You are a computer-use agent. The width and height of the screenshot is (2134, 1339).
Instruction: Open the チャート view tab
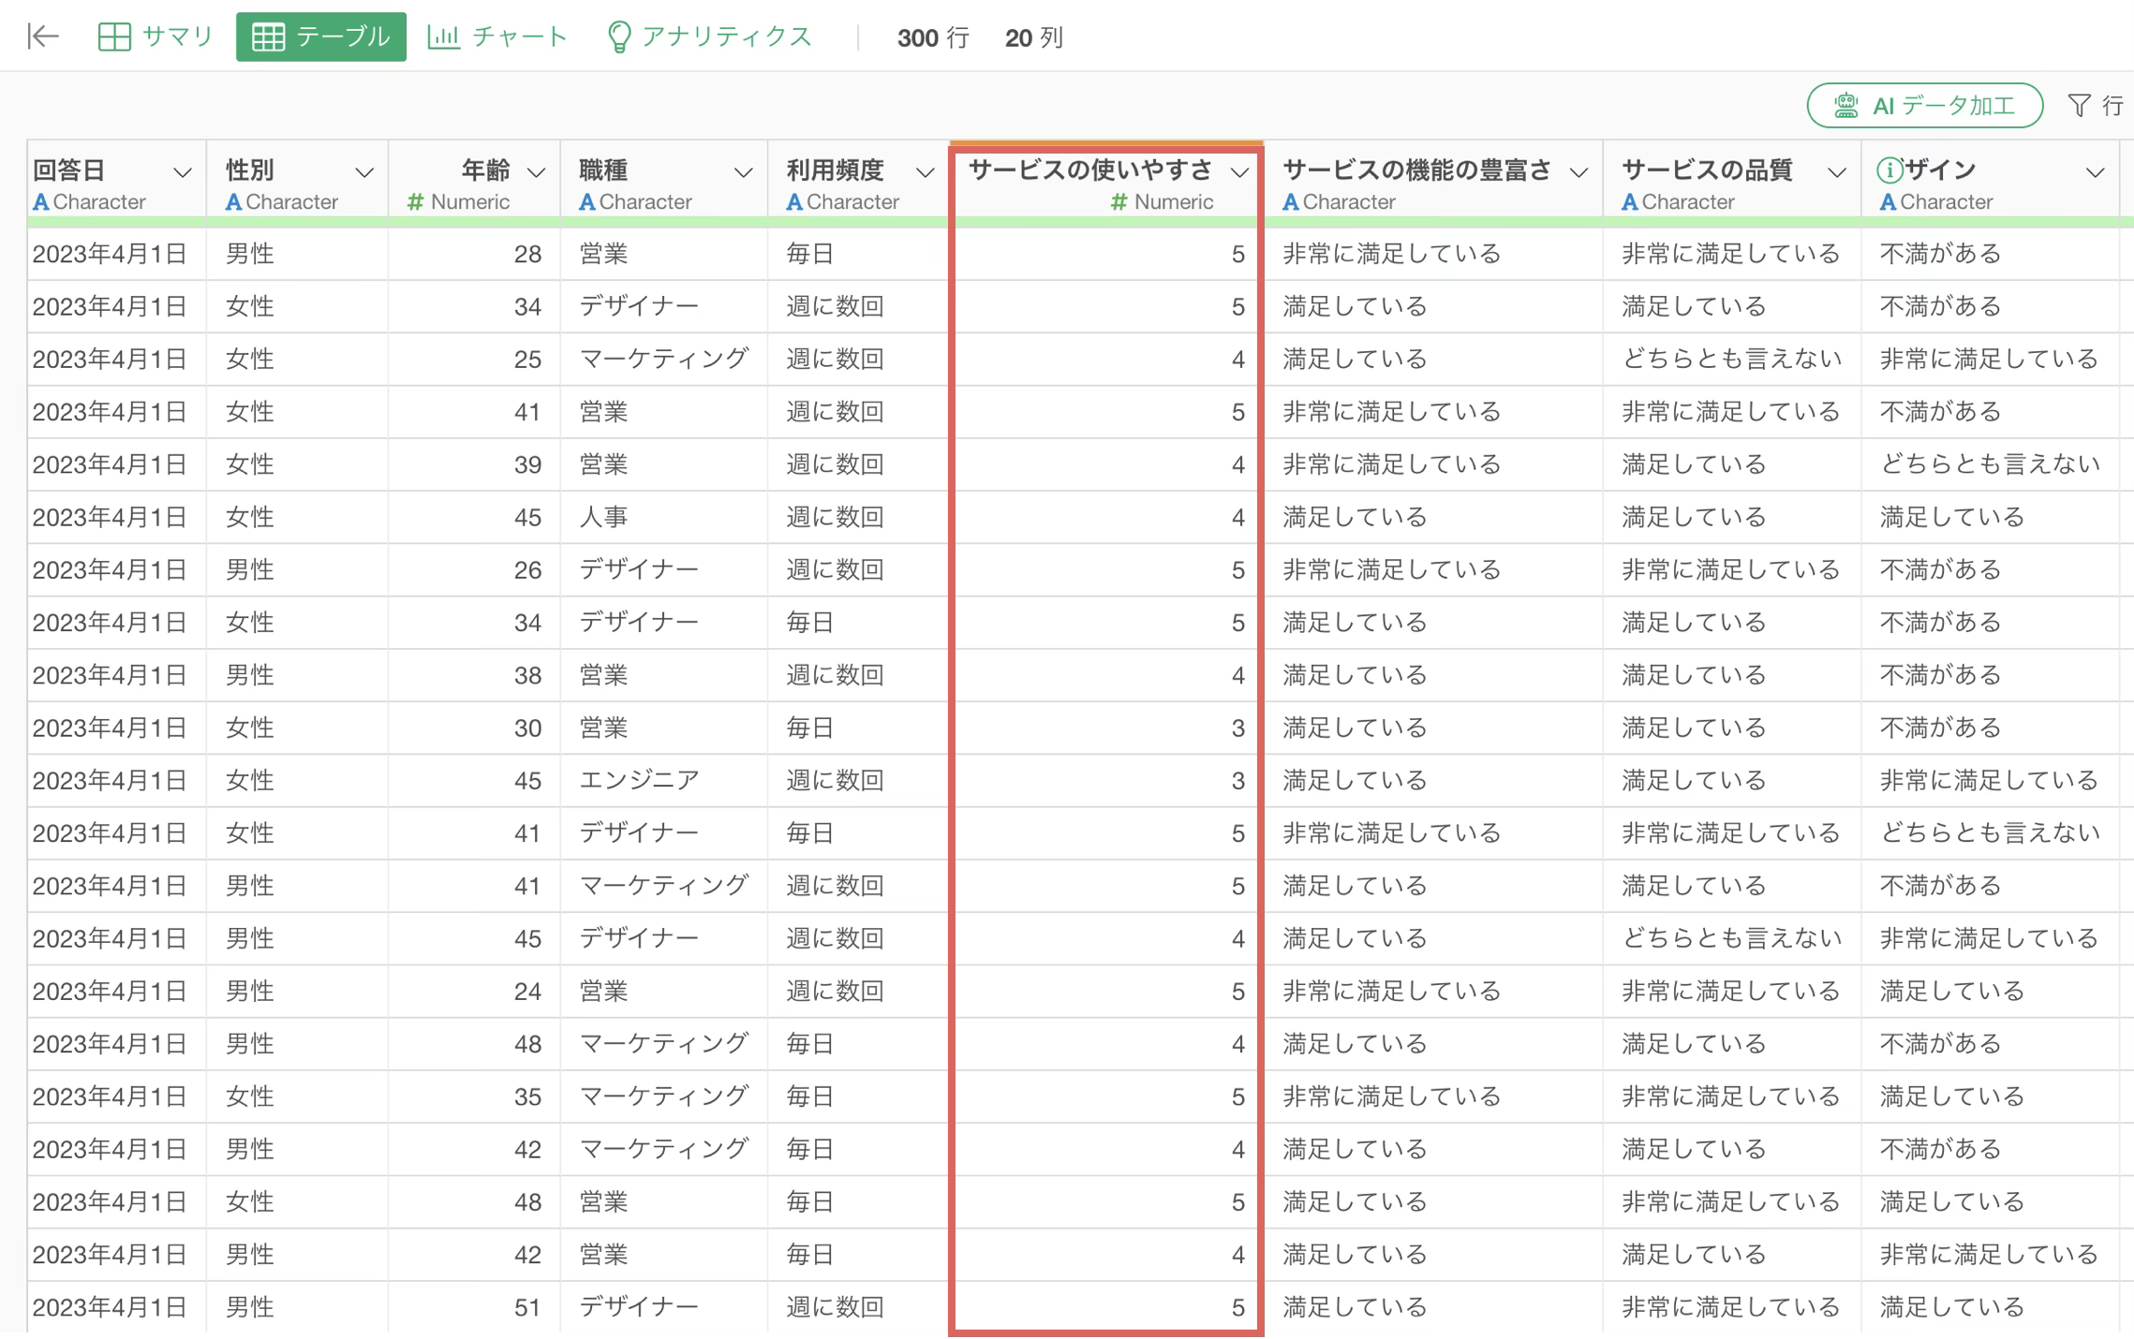497,37
